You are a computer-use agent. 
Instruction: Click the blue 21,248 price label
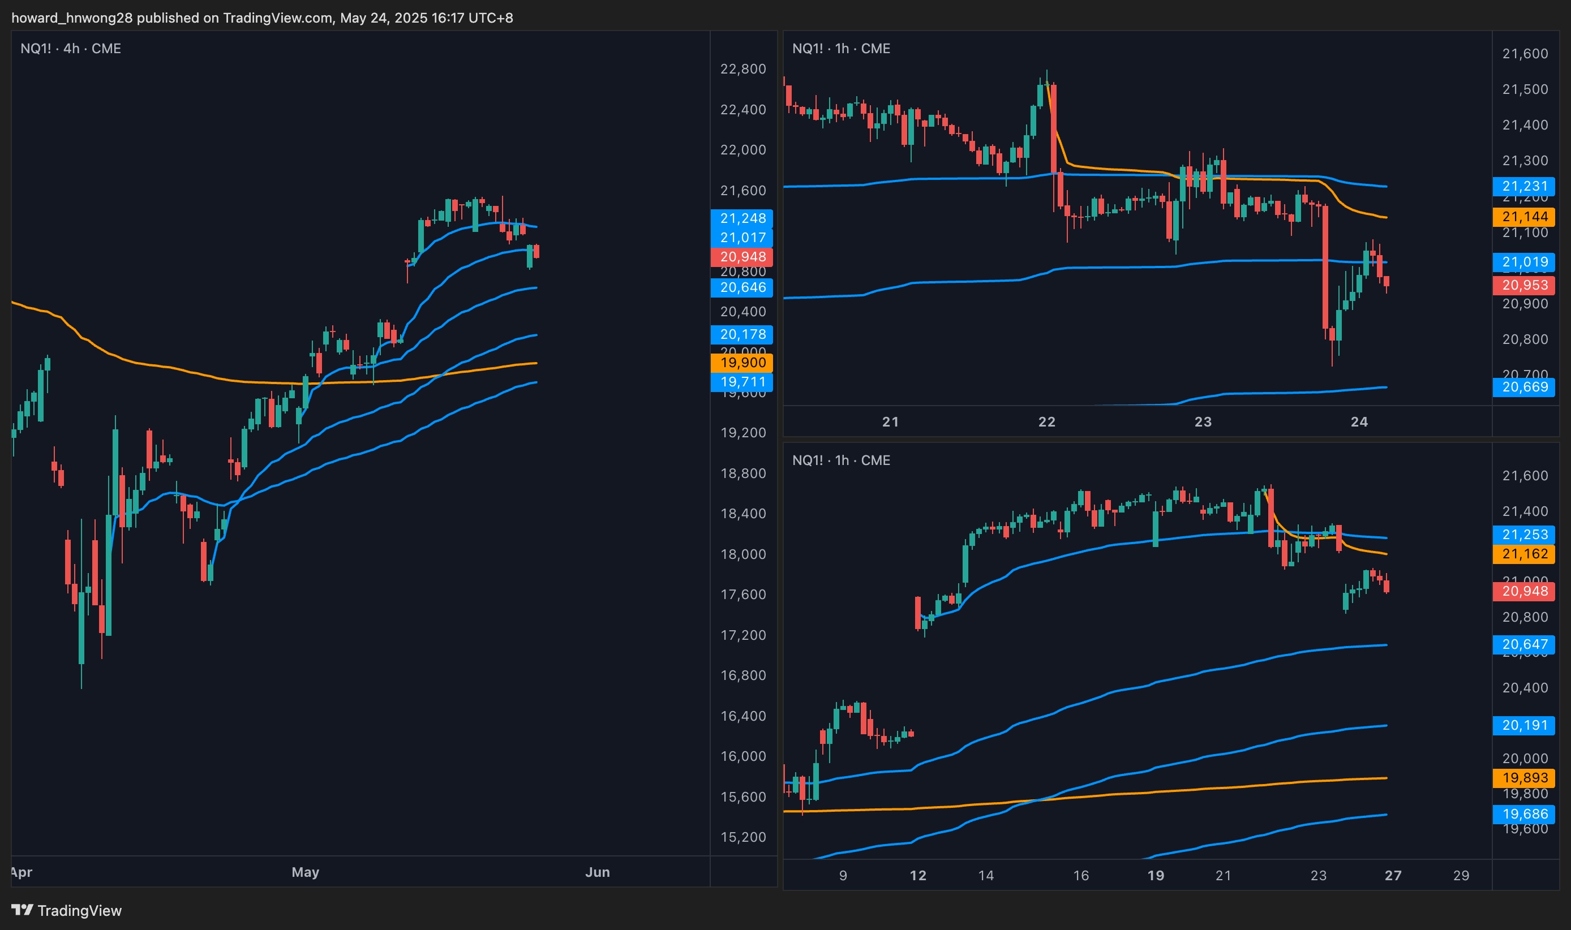tap(741, 219)
